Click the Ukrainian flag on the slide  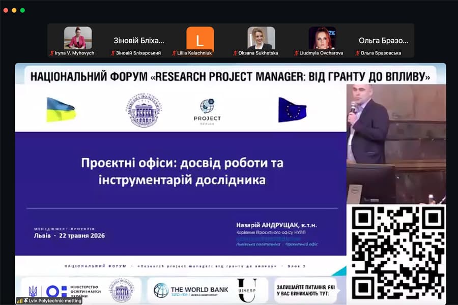point(61,110)
